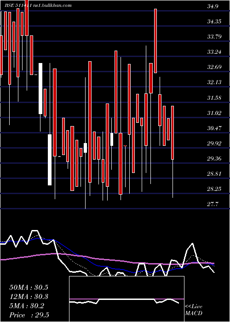
Task: Click the 31.02 price axis label
Action: (x=215, y=113)
